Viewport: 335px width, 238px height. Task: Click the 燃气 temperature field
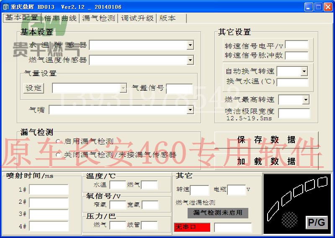pos(149,185)
